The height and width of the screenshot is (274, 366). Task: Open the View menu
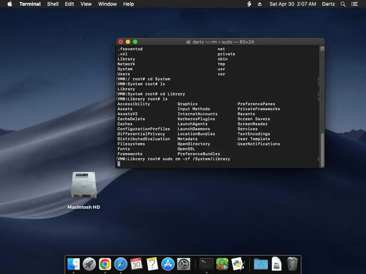coord(86,4)
